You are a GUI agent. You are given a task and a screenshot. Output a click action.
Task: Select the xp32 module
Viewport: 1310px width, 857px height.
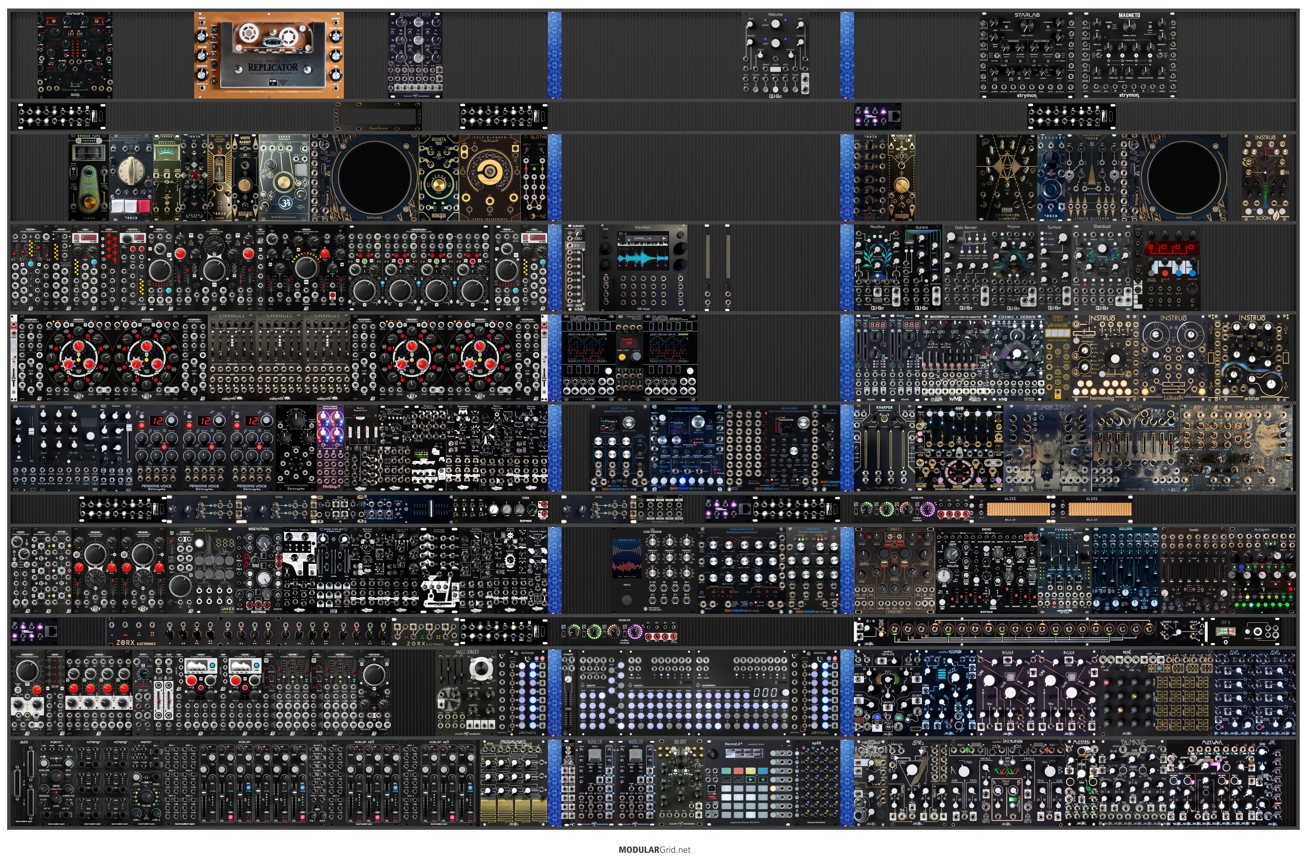tap(816, 783)
